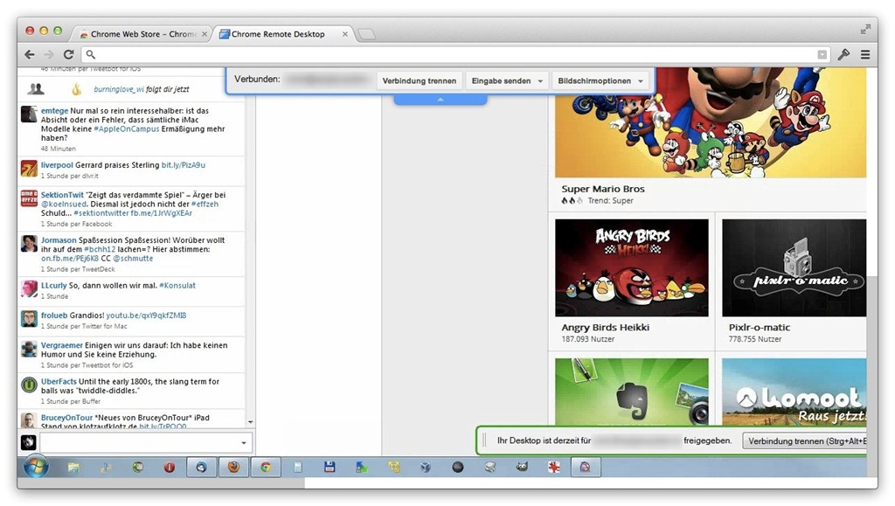The width and height of the screenshot is (895, 506).
Task: Open Thunderbird from the remote taskbar
Action: click(201, 467)
